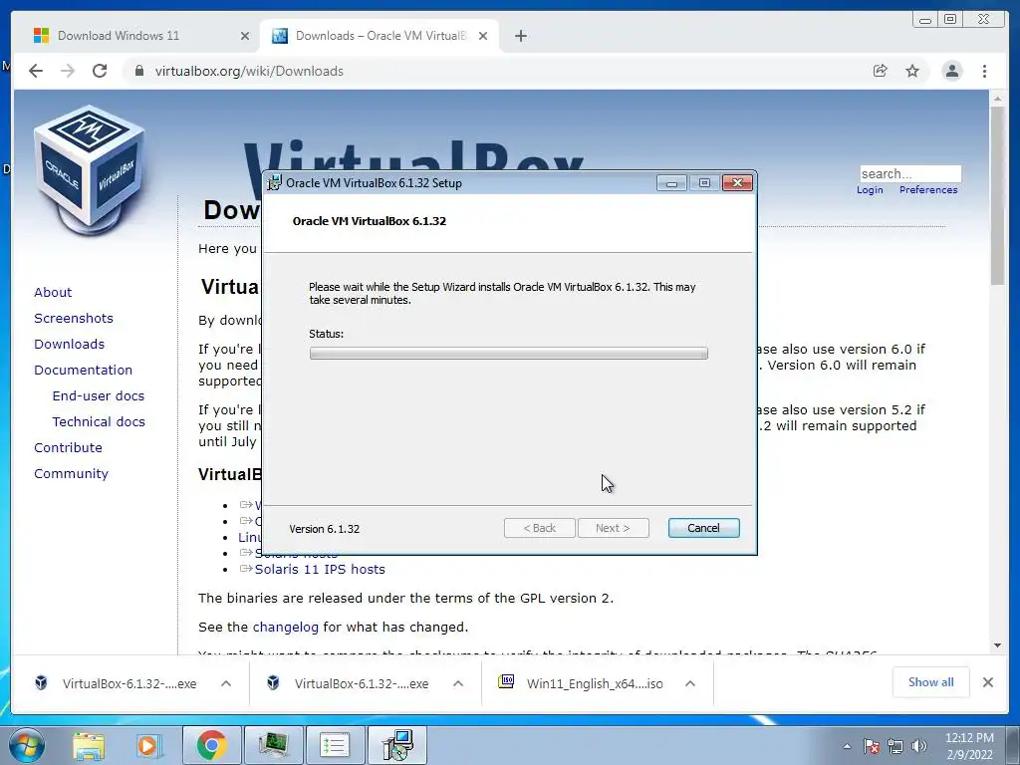This screenshot has width=1020, height=765.
Task: Open network tray icon
Action: point(895,746)
